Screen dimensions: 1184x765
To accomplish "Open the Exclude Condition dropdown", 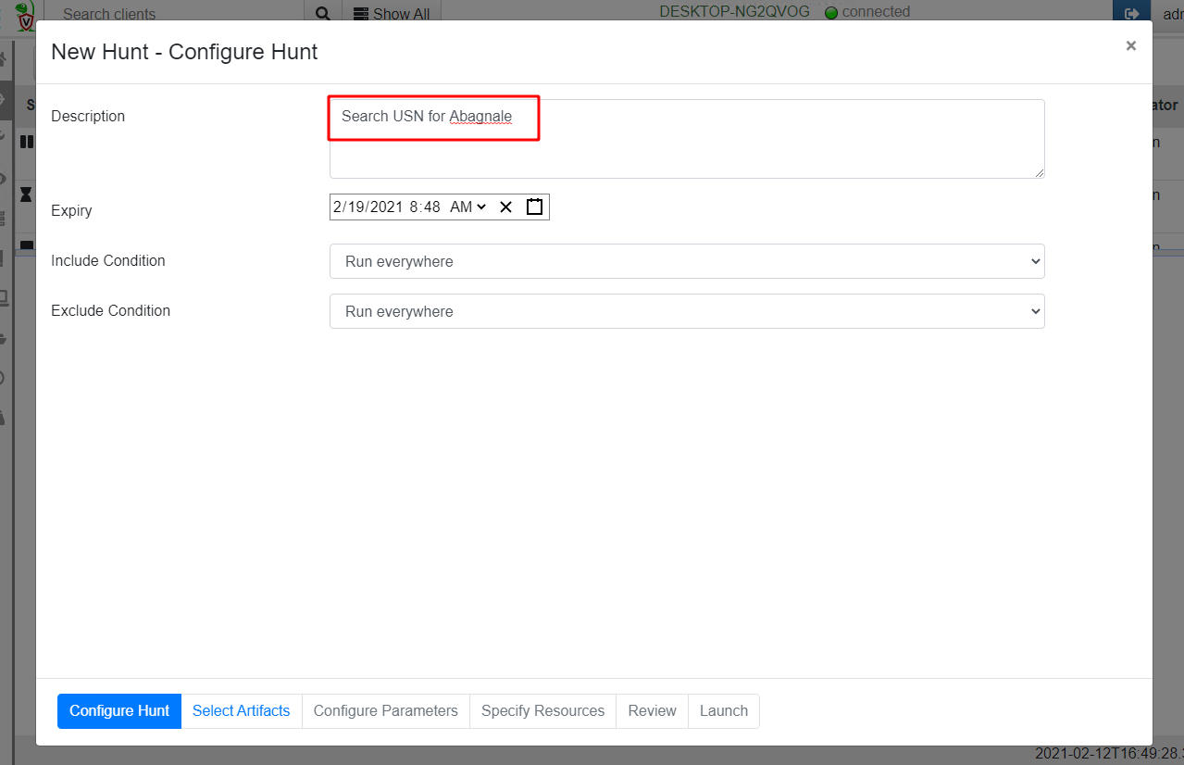I will [x=687, y=311].
